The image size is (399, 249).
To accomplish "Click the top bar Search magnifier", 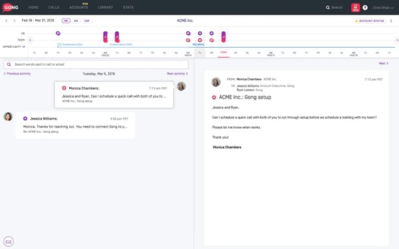I will tap(328, 7).
